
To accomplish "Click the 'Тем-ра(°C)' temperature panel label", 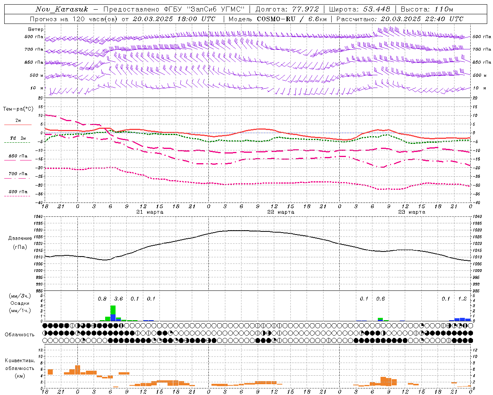I will tap(18, 109).
